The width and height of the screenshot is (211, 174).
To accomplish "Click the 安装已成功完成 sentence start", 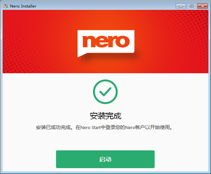I will 53,127.
